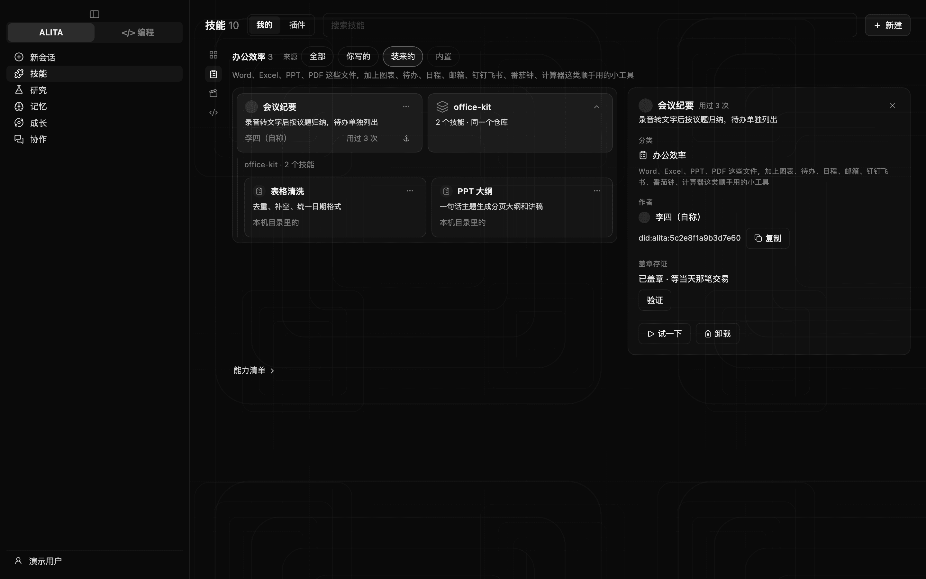Open 协作 in the sidebar
Viewport: 926px width, 579px height.
[95, 139]
